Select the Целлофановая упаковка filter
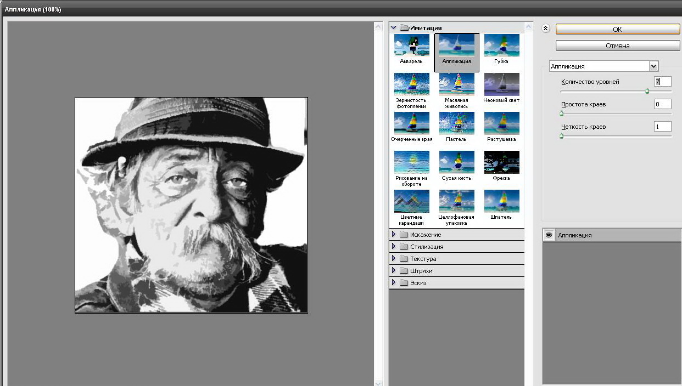The image size is (682, 386). pyautogui.click(x=456, y=201)
